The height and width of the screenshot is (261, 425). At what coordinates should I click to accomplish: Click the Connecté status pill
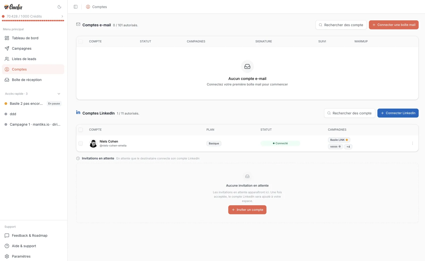280,143
